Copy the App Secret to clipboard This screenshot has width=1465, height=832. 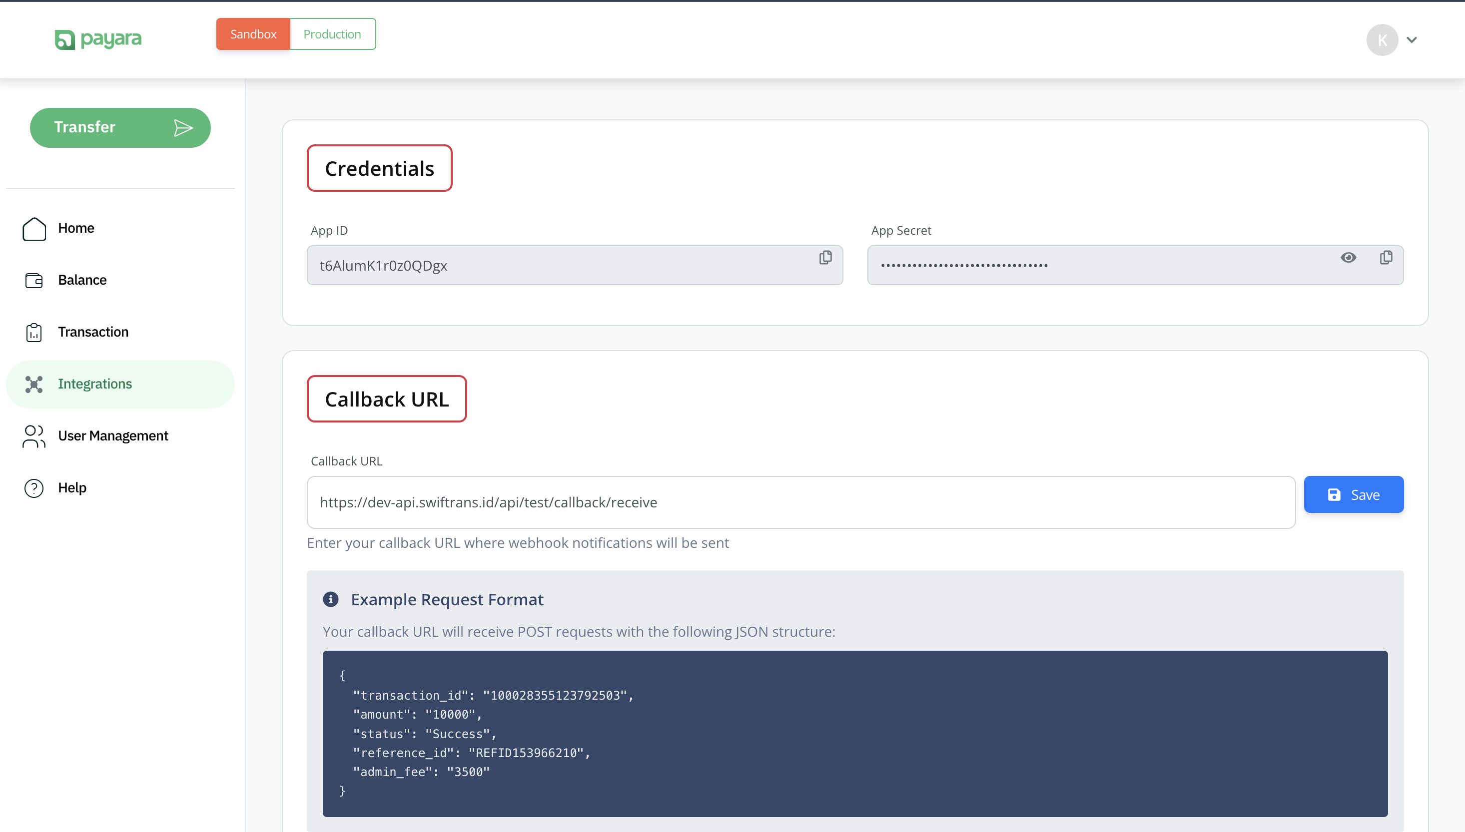(1386, 258)
